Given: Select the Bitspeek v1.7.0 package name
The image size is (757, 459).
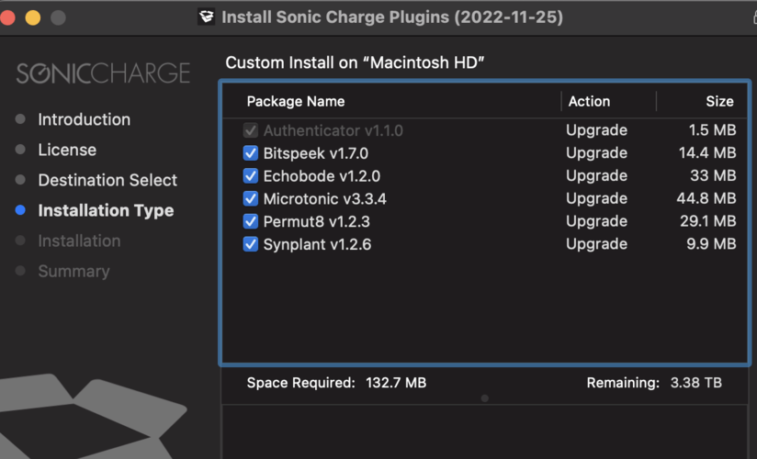Looking at the screenshot, I should pyautogui.click(x=316, y=153).
